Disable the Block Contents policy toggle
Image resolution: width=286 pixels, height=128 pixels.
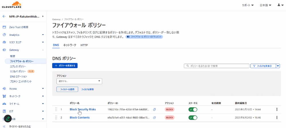193,117
